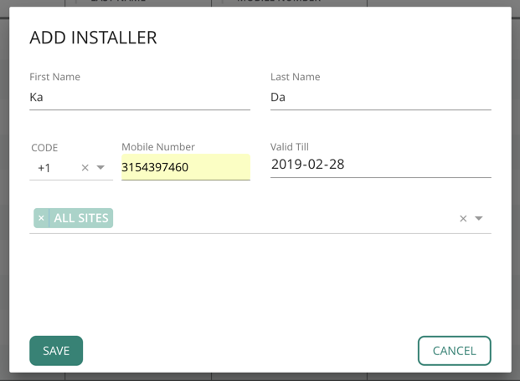
Task: Focus the First Name field containing Ka
Action: 139,98
